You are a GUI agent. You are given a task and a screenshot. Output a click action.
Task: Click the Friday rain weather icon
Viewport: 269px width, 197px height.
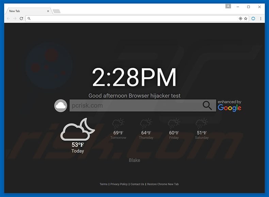[x=174, y=123]
